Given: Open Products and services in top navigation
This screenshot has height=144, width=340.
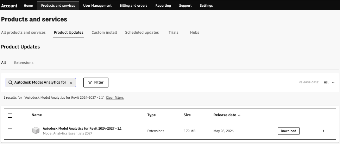Looking at the screenshot, I should pos(58,6).
